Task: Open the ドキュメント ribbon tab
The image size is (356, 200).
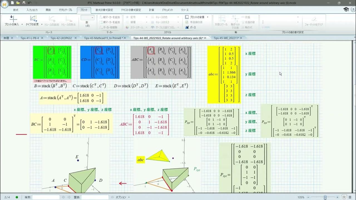Action: (x=167, y=10)
